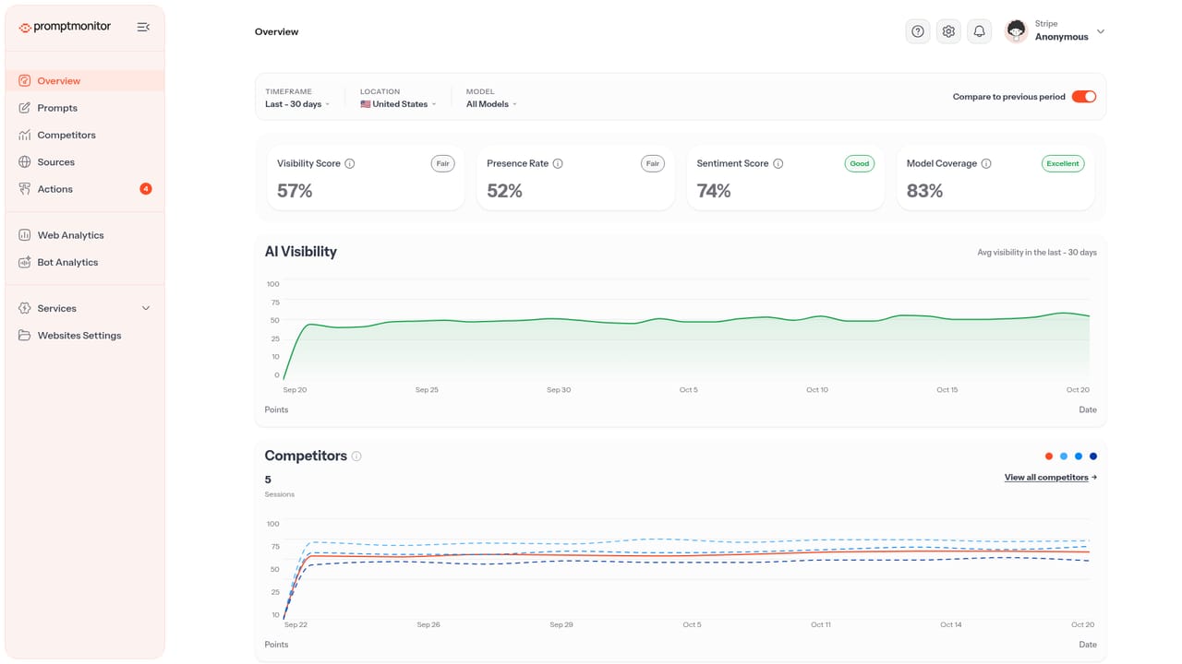Open the Stripe account dropdown arrow
This screenshot has width=1182, height=664.
point(1101,31)
